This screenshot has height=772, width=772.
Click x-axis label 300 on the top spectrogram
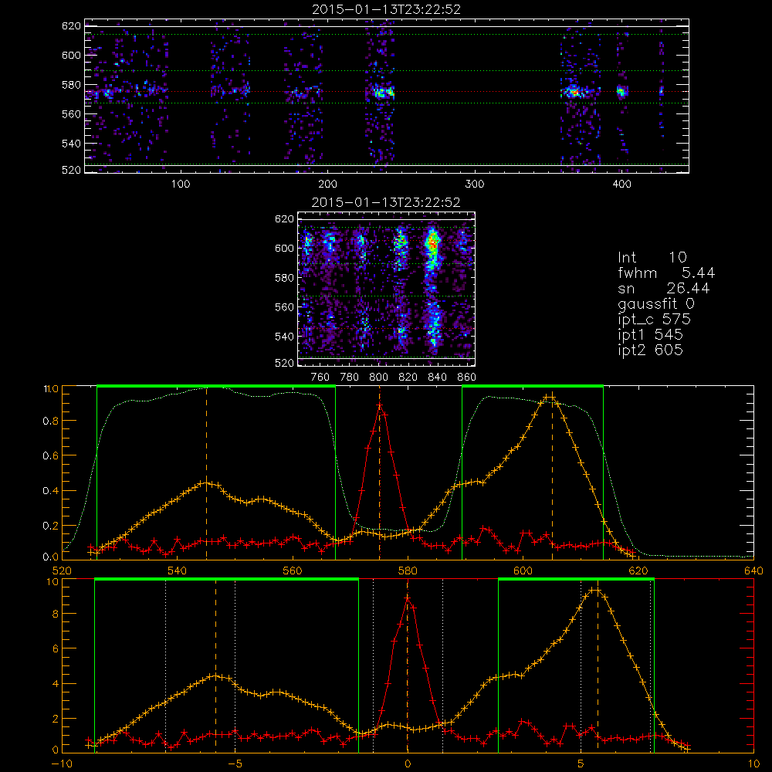coord(475,185)
